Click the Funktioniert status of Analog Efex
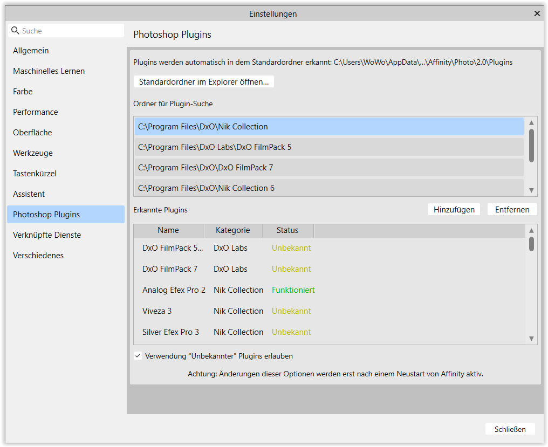Image resolution: width=548 pixels, height=447 pixels. pyautogui.click(x=293, y=290)
